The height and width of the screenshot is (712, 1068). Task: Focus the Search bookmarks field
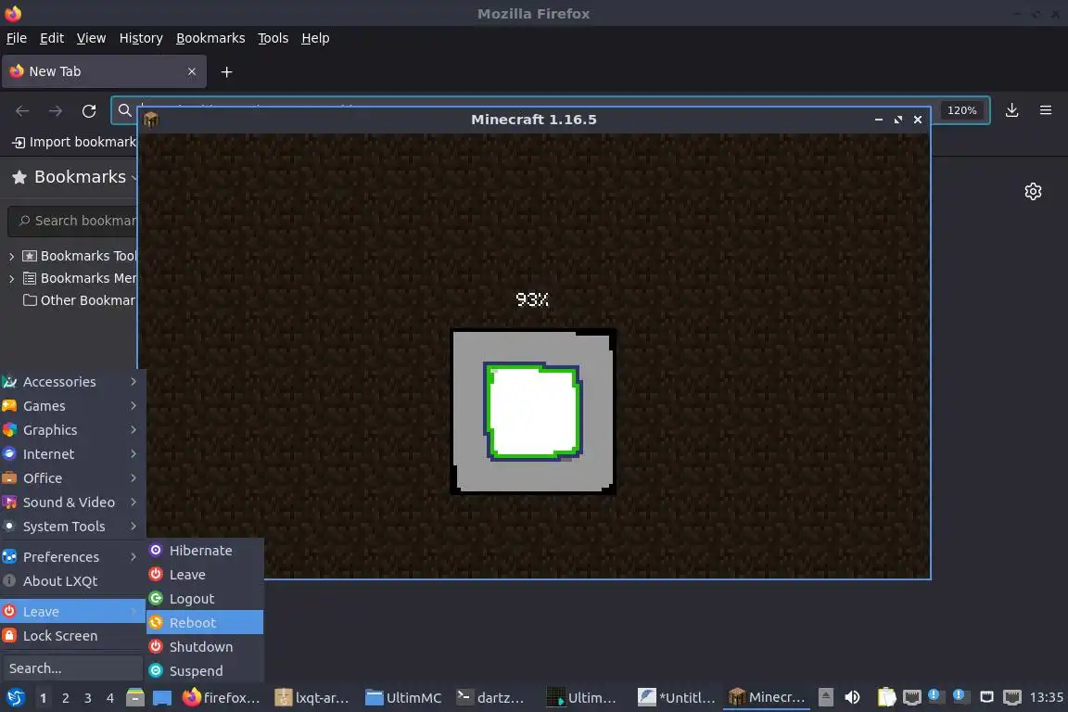tap(73, 221)
